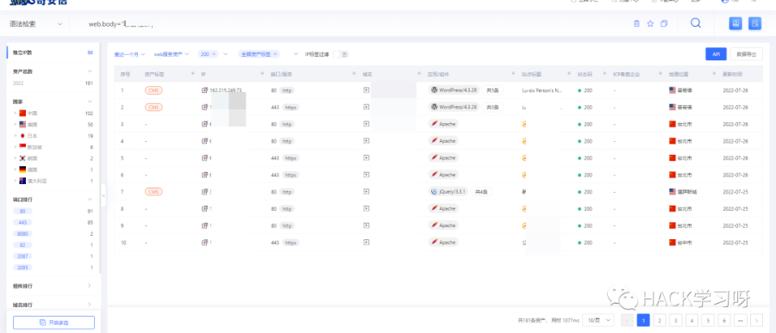Click the 共4条 button in row 7
This screenshot has height=333, width=776.
(x=481, y=192)
